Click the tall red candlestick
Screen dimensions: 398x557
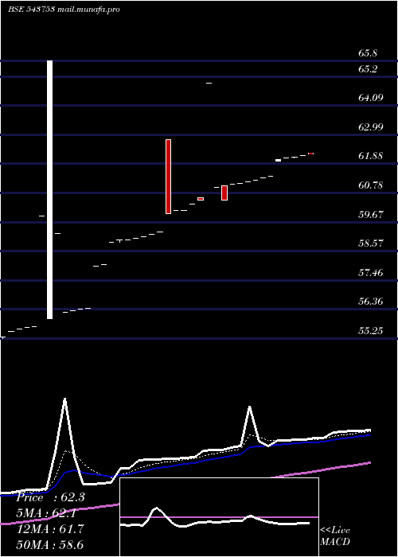169,177
